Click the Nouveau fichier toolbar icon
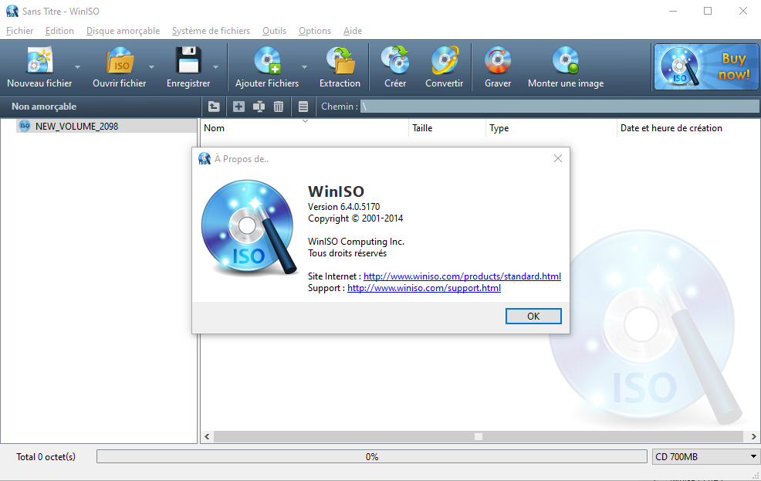Image resolution: width=761 pixels, height=481 pixels. tap(39, 61)
